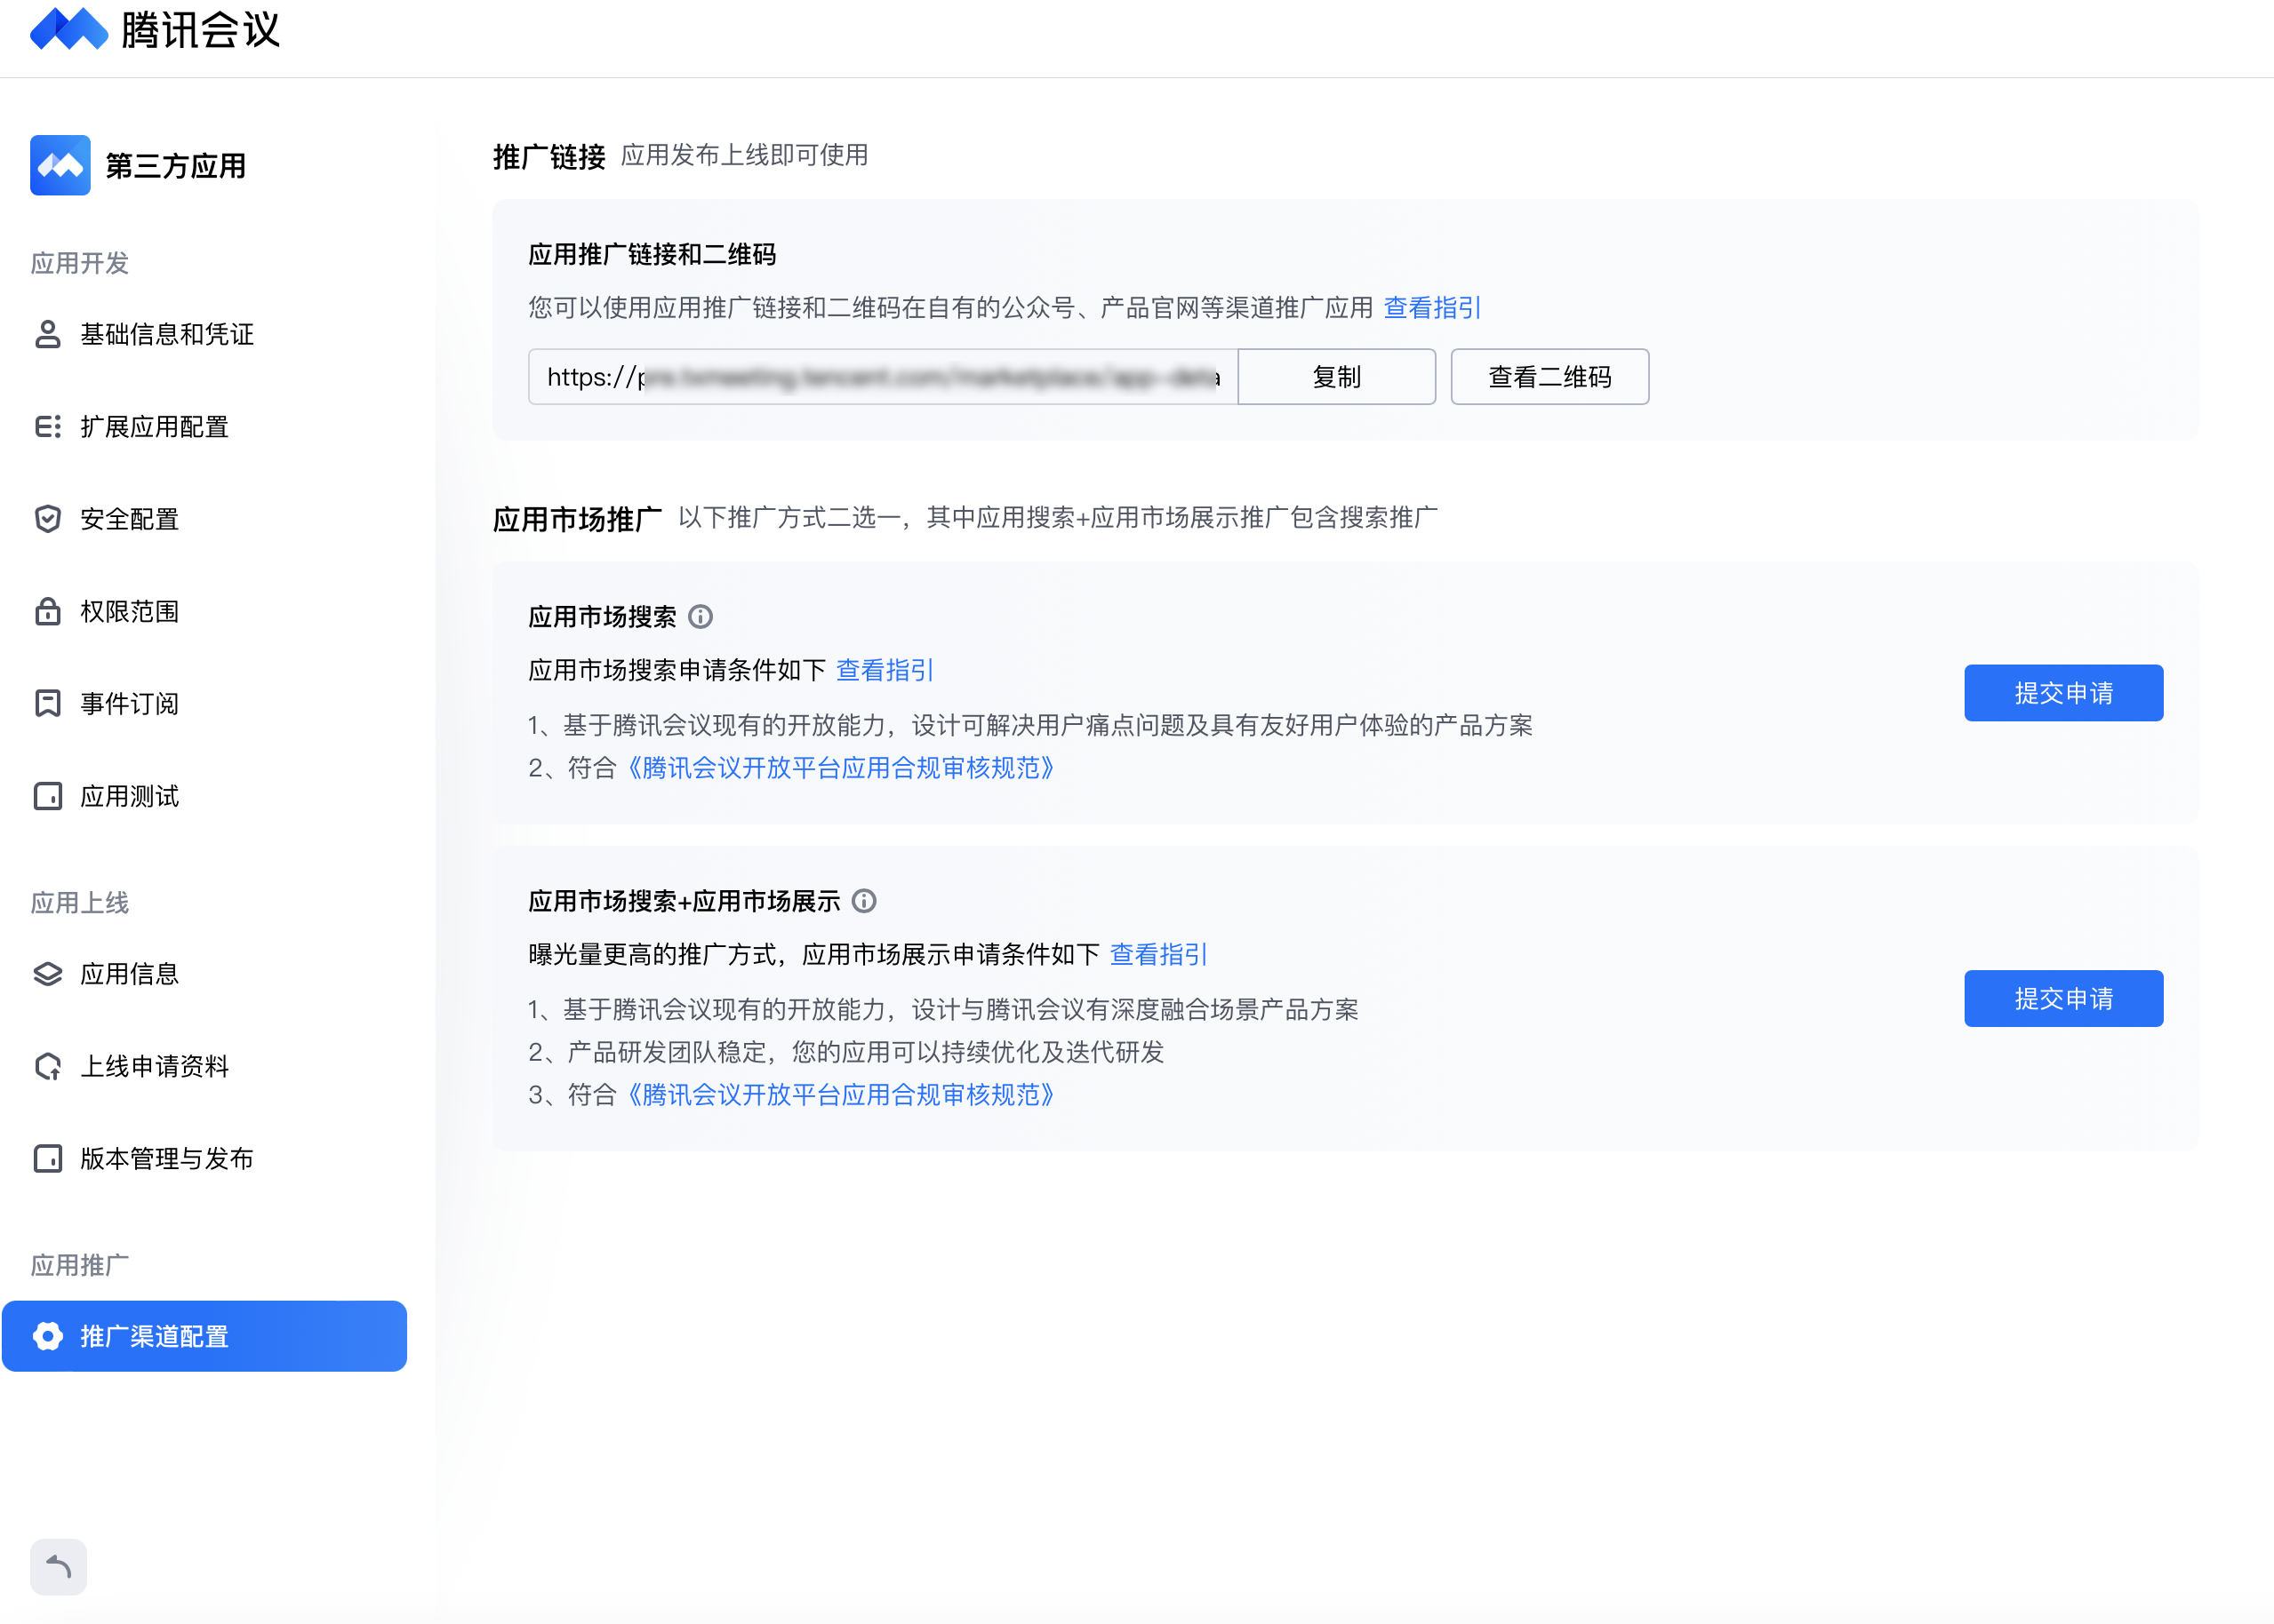The height and width of the screenshot is (1624, 2274).
Task: Click person icon beside 基础信息和凭证
Action: [x=47, y=334]
